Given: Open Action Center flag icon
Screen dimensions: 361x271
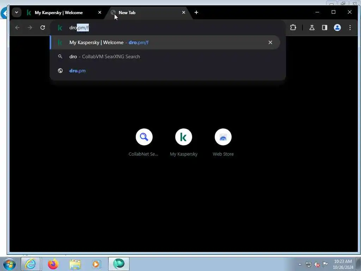Looking at the screenshot, I should [325, 264].
